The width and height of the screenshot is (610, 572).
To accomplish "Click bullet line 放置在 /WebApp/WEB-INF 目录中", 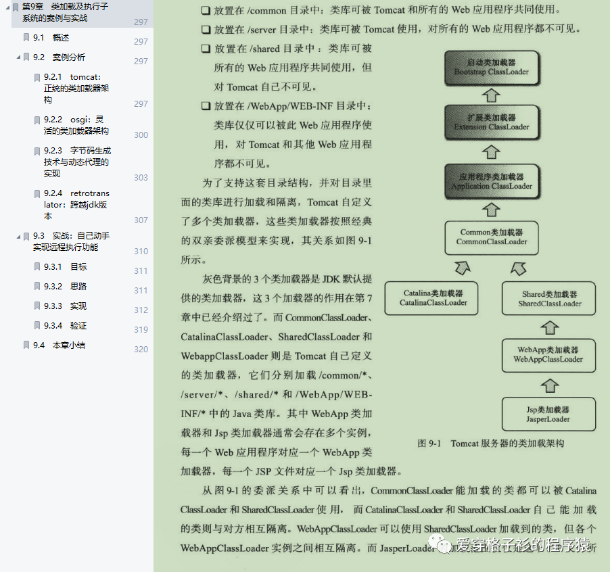I will point(286,106).
